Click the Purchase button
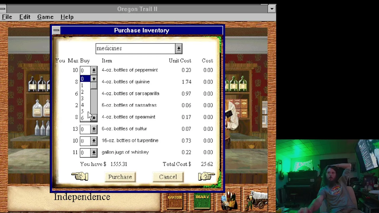379x213 pixels. pyautogui.click(x=120, y=177)
